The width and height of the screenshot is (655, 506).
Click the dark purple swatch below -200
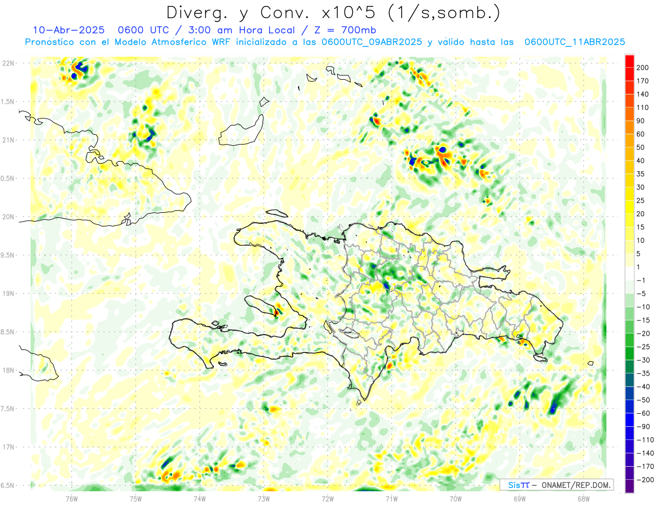click(x=629, y=486)
